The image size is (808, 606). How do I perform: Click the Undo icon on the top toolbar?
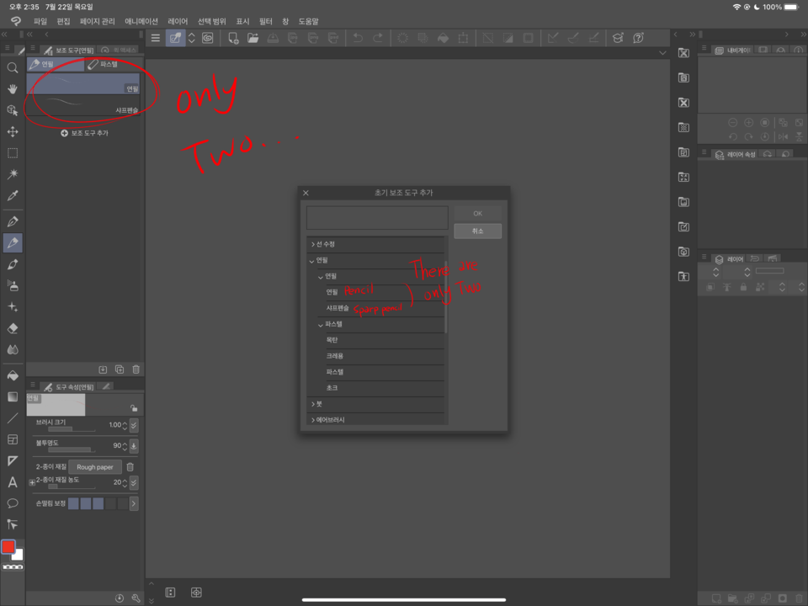click(x=357, y=38)
